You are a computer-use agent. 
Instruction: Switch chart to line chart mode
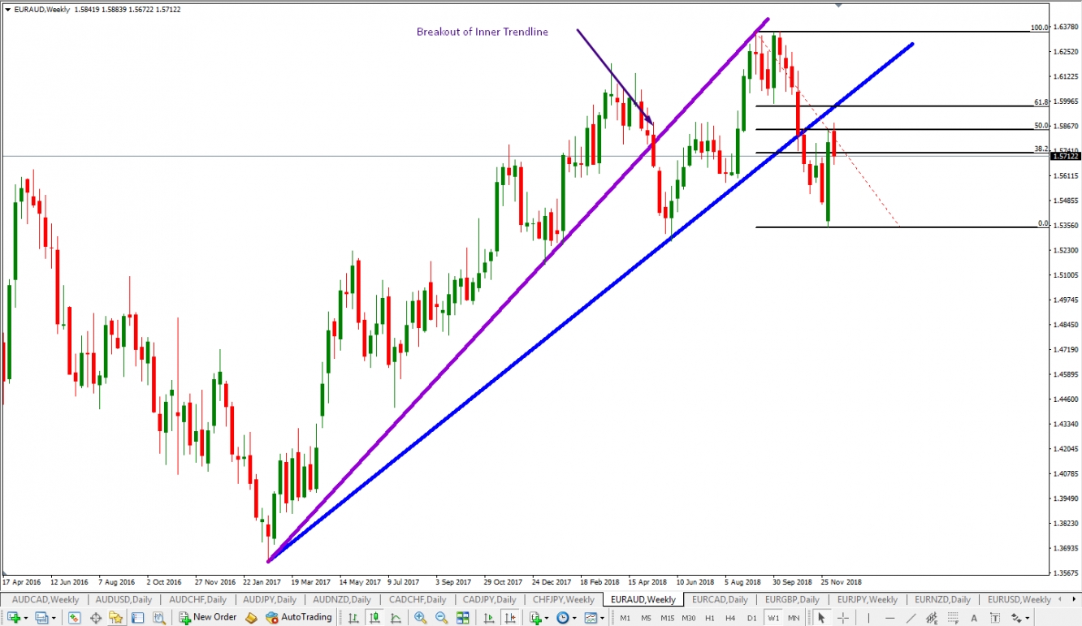[396, 618]
